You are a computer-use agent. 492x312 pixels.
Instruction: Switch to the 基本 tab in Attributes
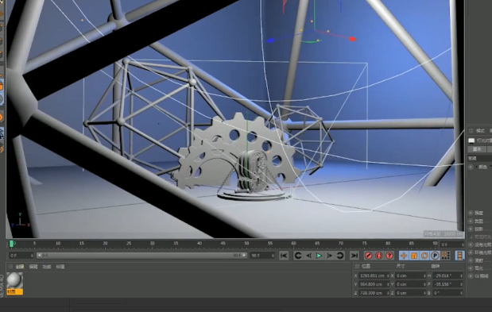477,149
